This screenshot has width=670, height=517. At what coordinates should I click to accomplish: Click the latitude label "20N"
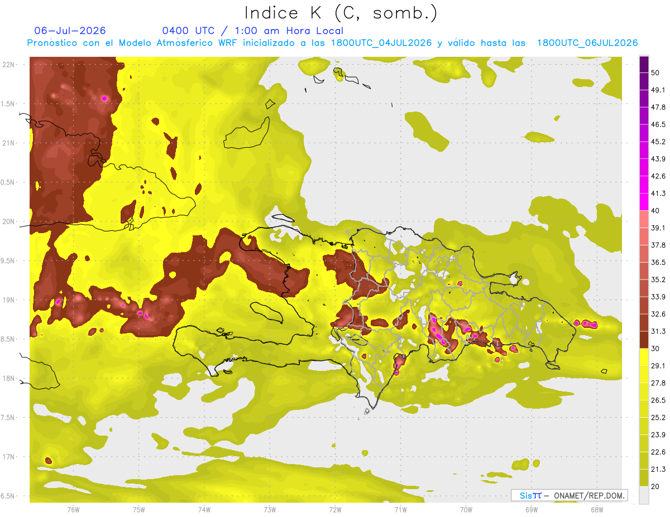(x=9, y=221)
